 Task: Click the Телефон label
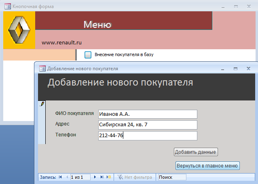click(x=66, y=135)
